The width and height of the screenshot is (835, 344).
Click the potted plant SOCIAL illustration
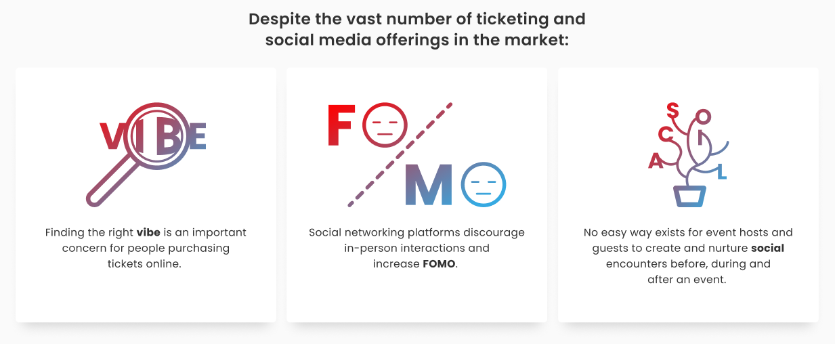coord(688,154)
